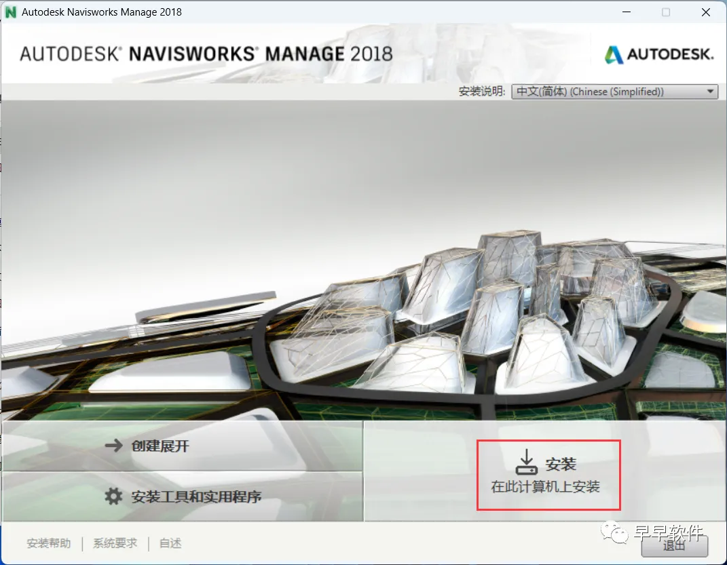Image resolution: width=727 pixels, height=565 pixels.
Task: Open the 系统要求 link
Action: [x=115, y=543]
